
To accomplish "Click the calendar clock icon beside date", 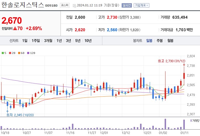I will coord(74,6).
